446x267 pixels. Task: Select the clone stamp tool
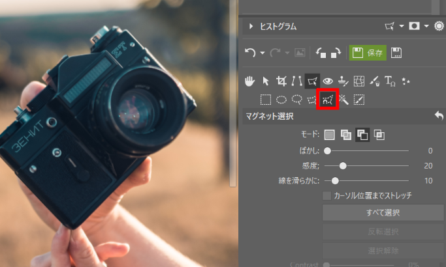tap(343, 81)
